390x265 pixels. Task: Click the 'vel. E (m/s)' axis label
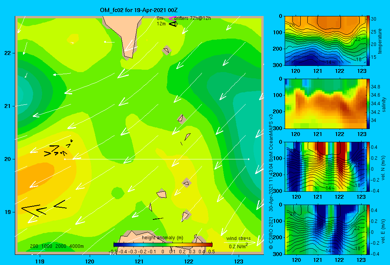[x=383, y=231]
